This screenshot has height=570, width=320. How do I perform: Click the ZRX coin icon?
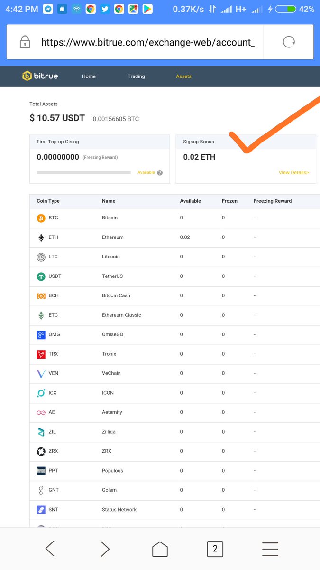[41, 451]
